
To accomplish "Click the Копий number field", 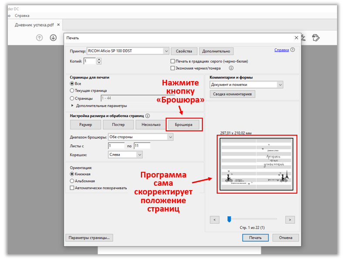I will (x=90, y=61).
